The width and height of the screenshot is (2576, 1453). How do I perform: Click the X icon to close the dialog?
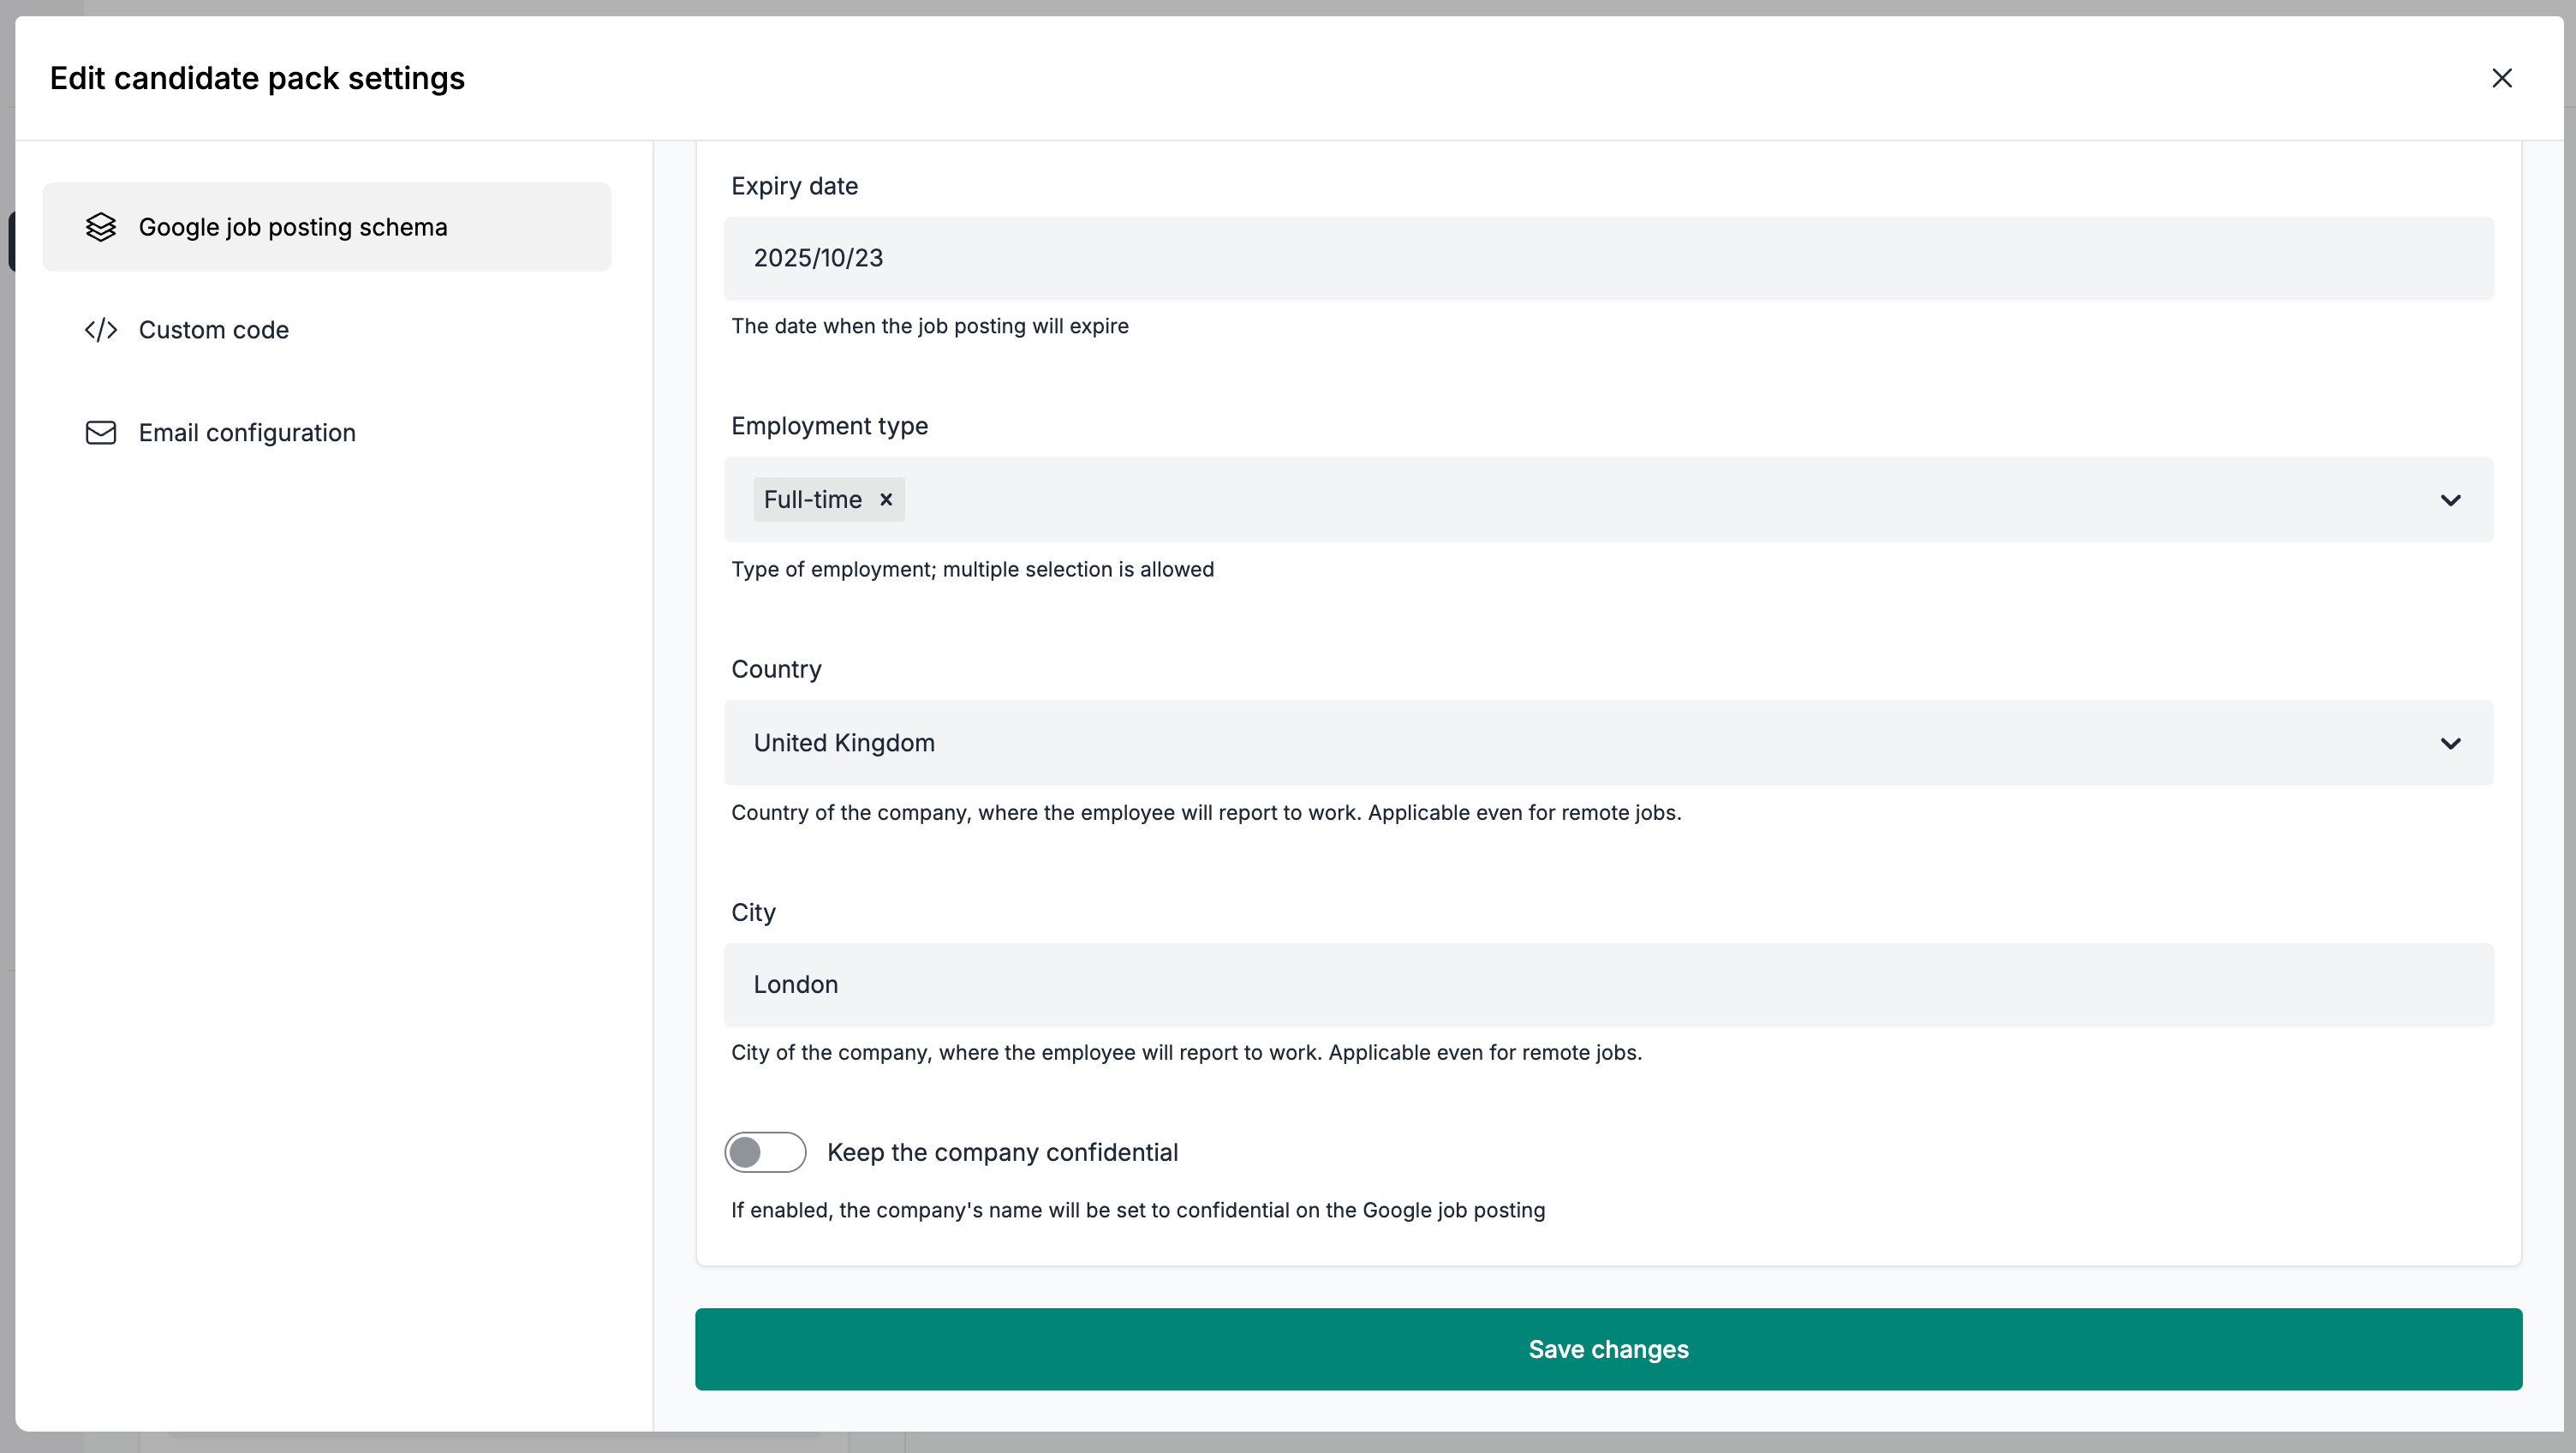(2502, 78)
